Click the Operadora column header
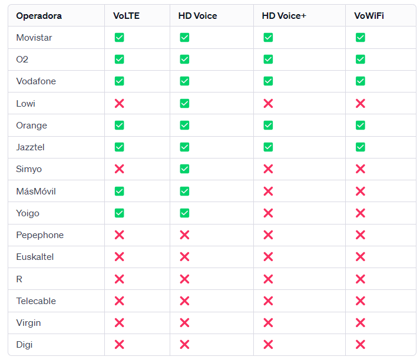 pyautogui.click(x=39, y=16)
